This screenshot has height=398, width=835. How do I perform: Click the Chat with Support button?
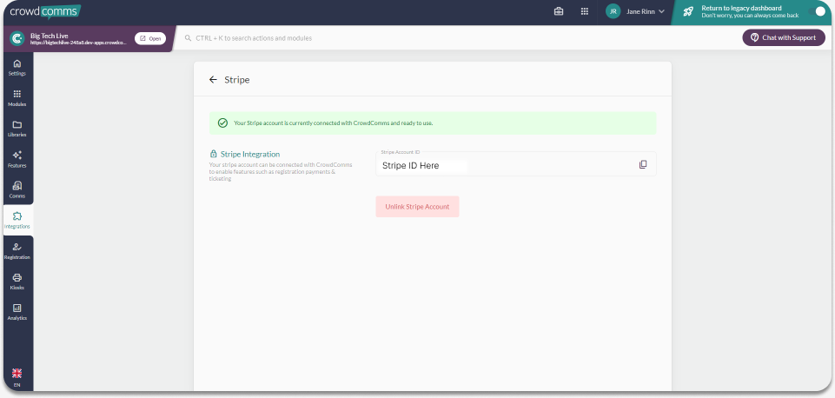[x=783, y=37]
